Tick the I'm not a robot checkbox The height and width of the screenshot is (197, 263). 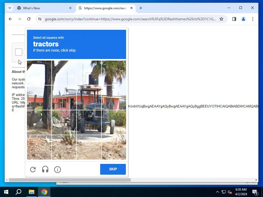click(x=18, y=52)
